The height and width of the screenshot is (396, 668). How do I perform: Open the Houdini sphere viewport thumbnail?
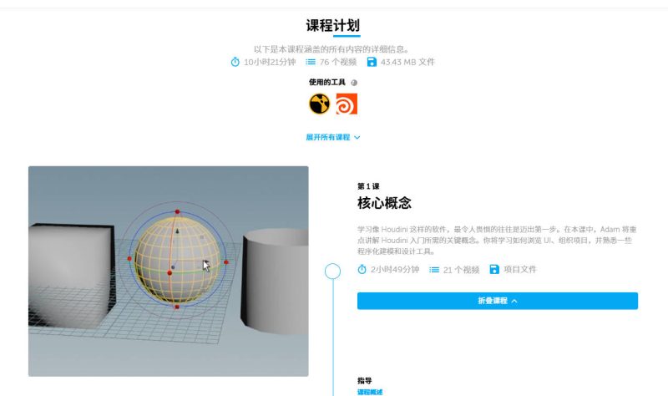click(x=169, y=272)
